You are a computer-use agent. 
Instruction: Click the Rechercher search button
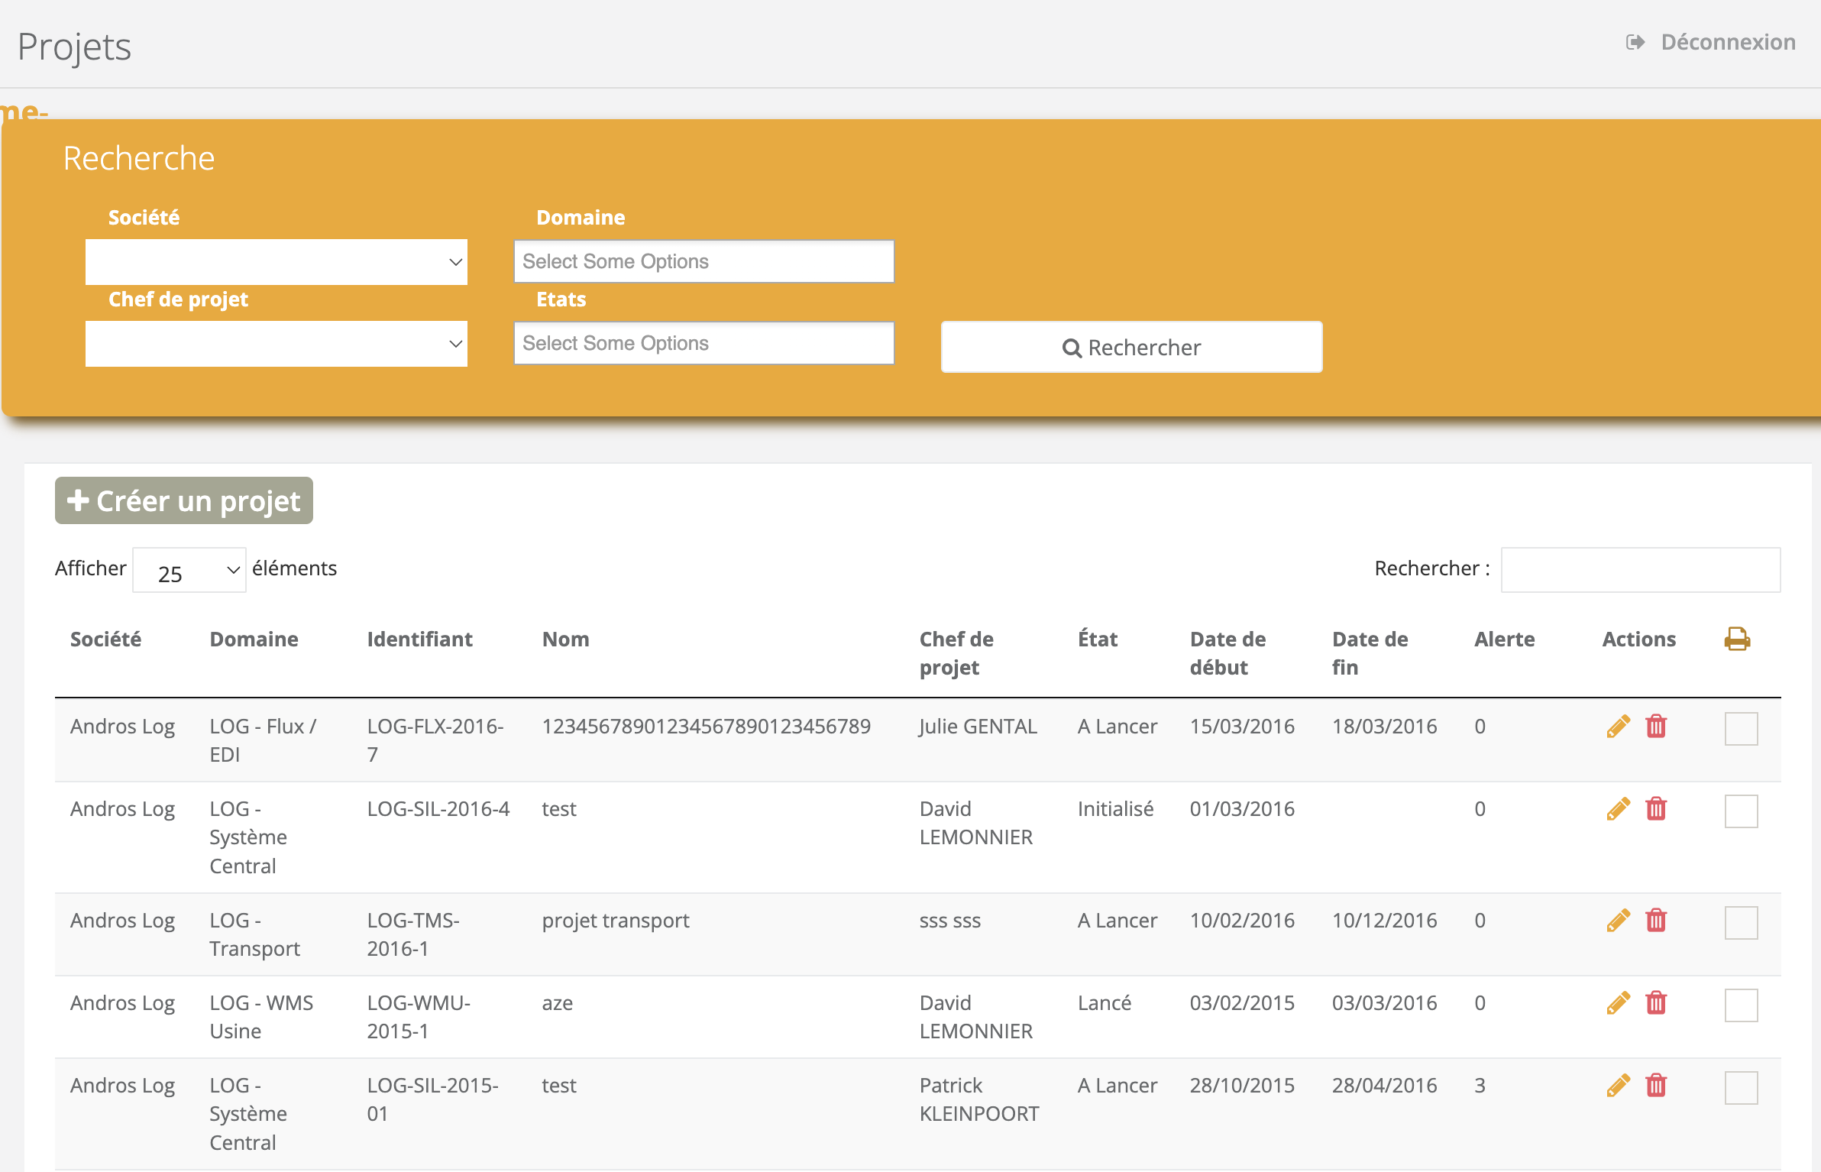pos(1131,348)
